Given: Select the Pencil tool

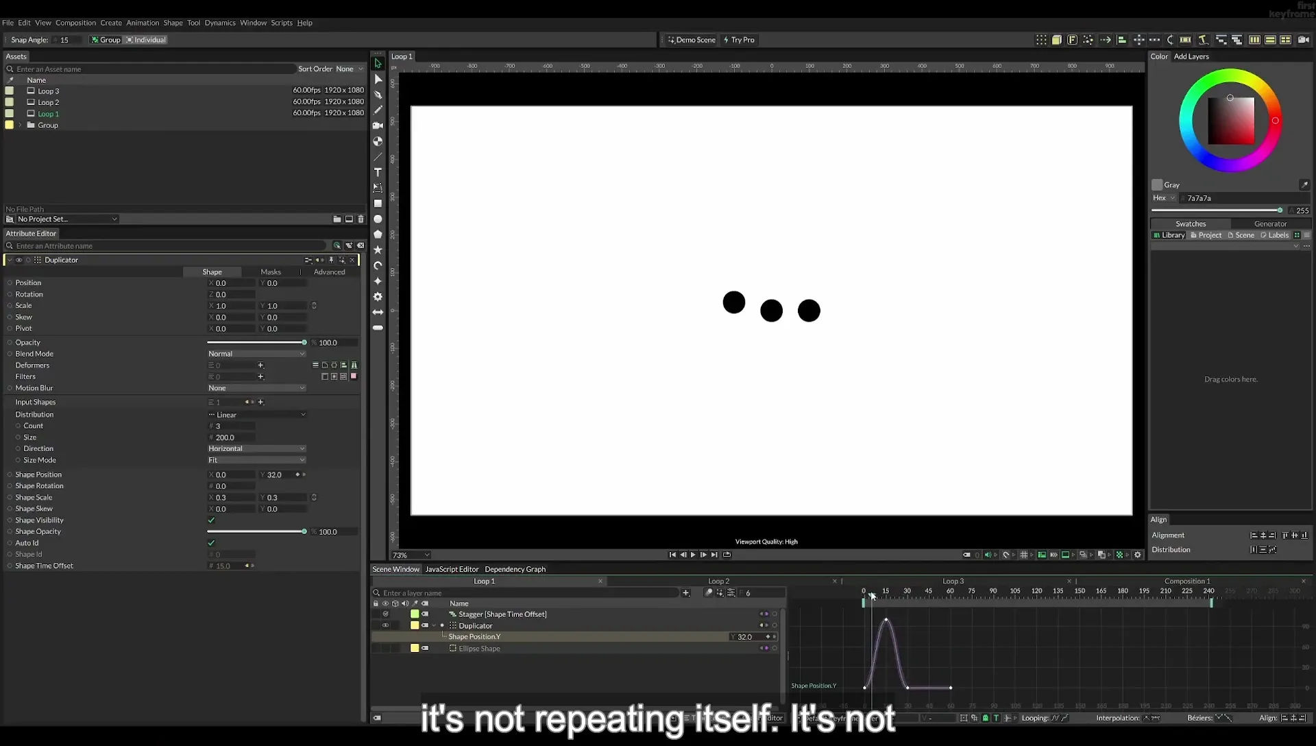Looking at the screenshot, I should point(378,110).
